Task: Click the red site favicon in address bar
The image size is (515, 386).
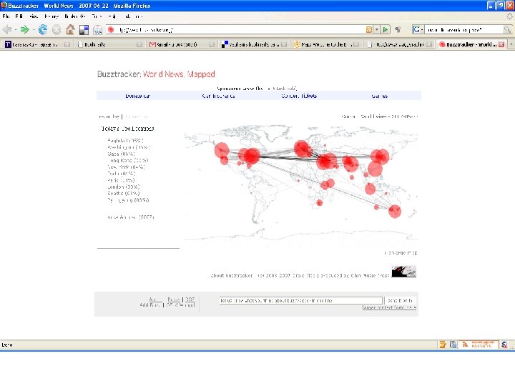Action: (111, 30)
